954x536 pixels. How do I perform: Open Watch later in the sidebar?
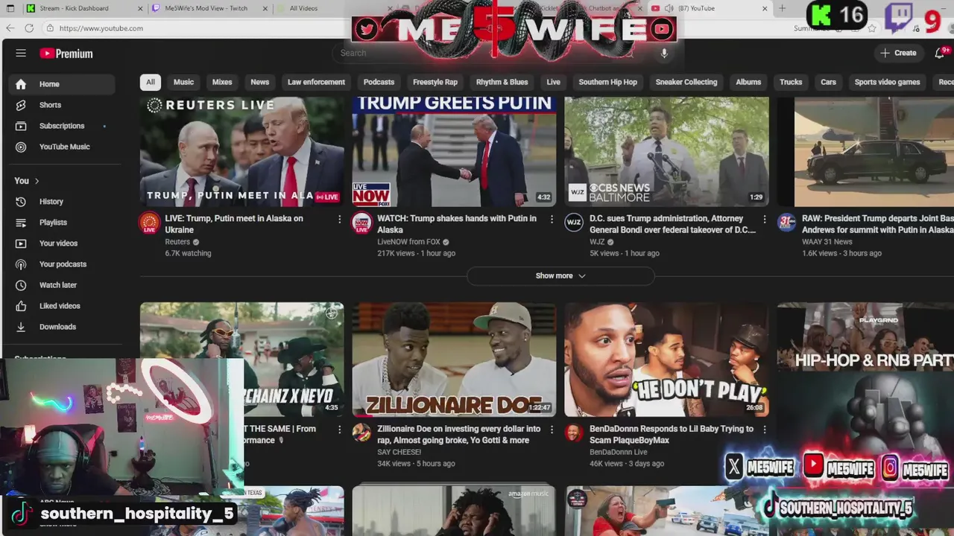click(x=63, y=285)
